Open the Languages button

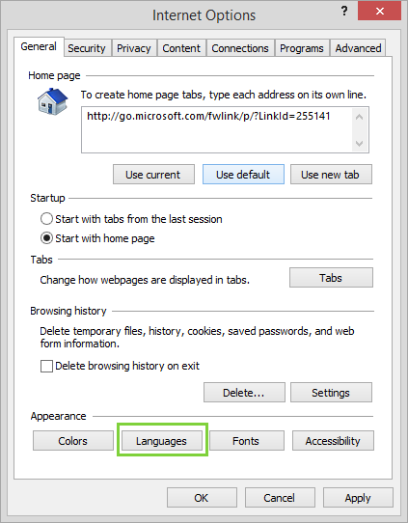tap(162, 441)
